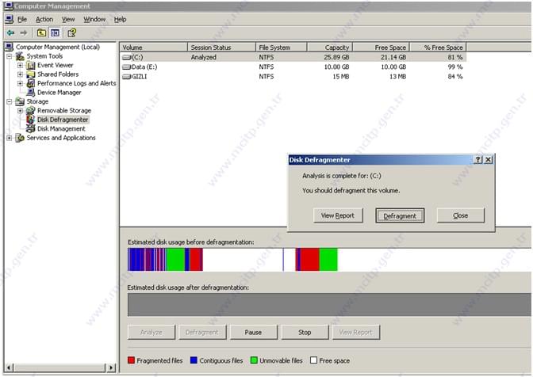Expand the Shared Folders node
Screen dimensions: 533x377
pyautogui.click(x=20, y=74)
